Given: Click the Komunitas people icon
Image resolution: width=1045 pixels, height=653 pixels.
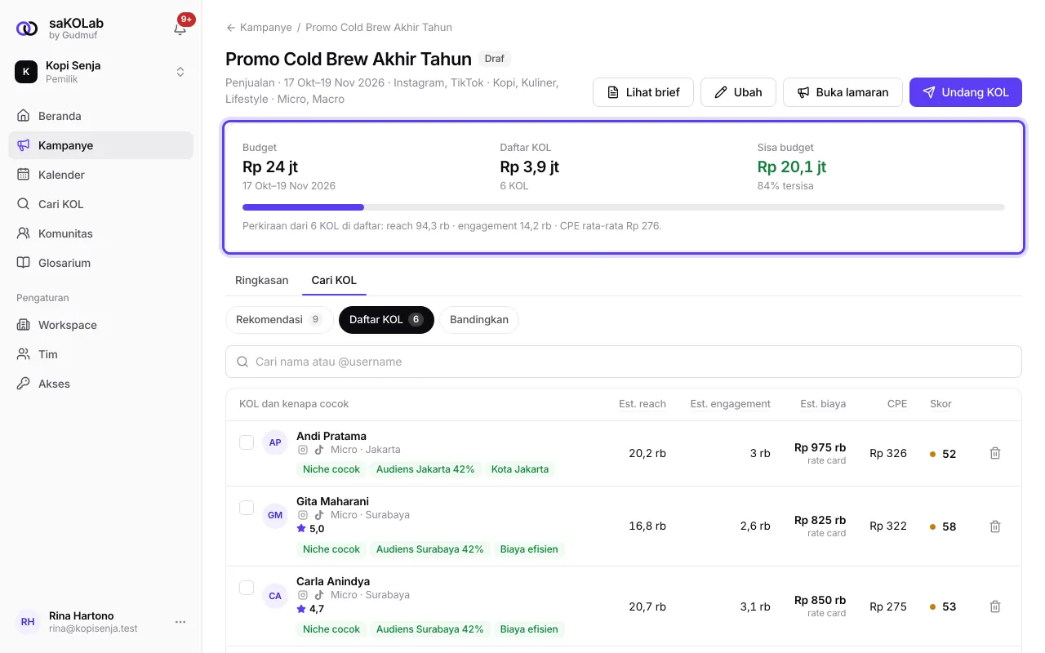Looking at the screenshot, I should (23, 233).
